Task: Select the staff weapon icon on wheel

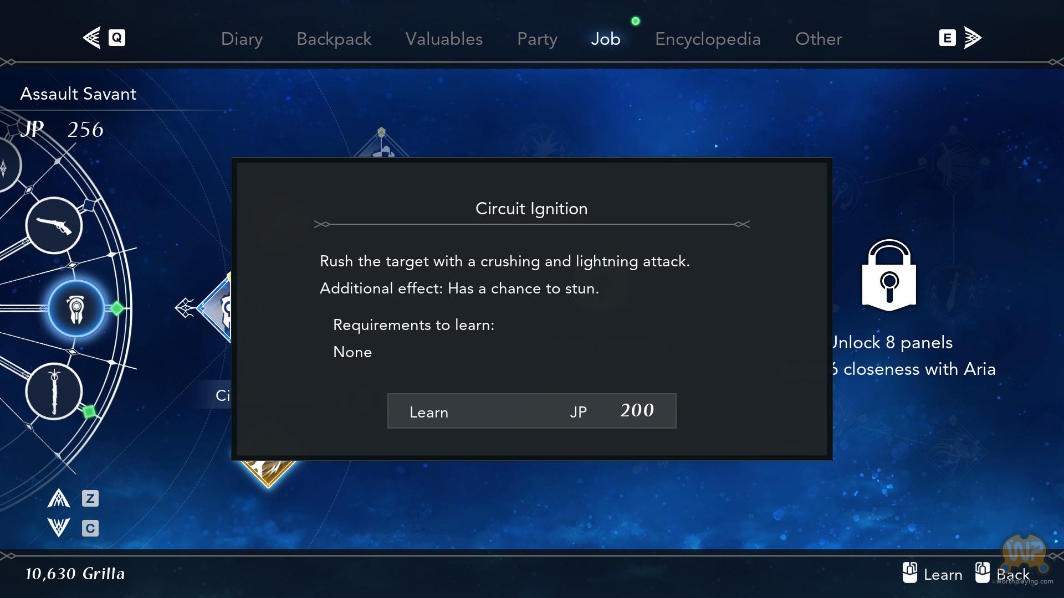Action: click(x=54, y=391)
